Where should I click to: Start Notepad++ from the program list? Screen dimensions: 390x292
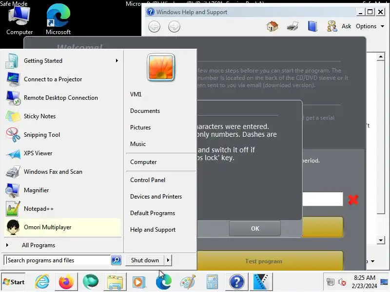[x=62, y=209]
